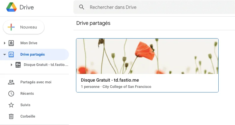This screenshot has height=125, width=235.
Task: Select the Disque Gratuit - td.fastio.me card title
Action: coord(110,80)
